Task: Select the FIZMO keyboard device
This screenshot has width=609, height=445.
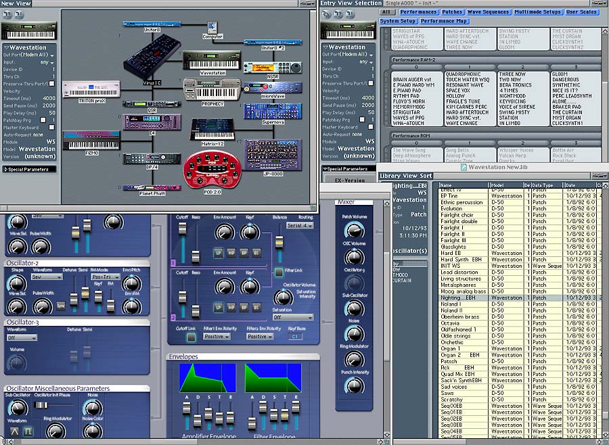Action: pyautogui.click(x=91, y=141)
